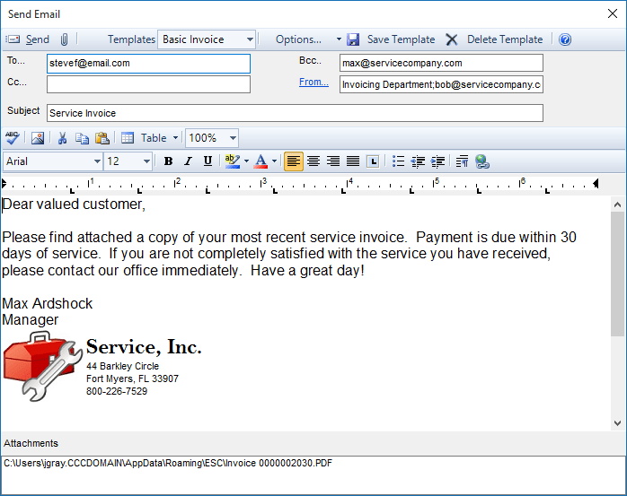
Task: Open help via blue question mark icon
Action: point(565,39)
